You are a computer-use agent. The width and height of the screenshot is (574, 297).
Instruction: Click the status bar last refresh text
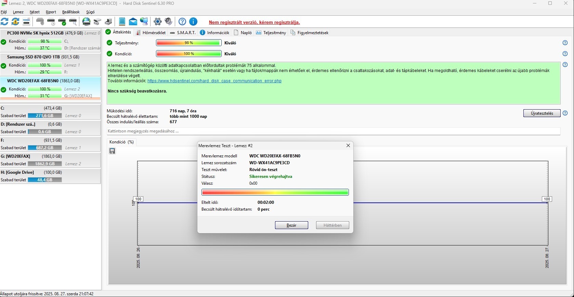click(x=47, y=294)
